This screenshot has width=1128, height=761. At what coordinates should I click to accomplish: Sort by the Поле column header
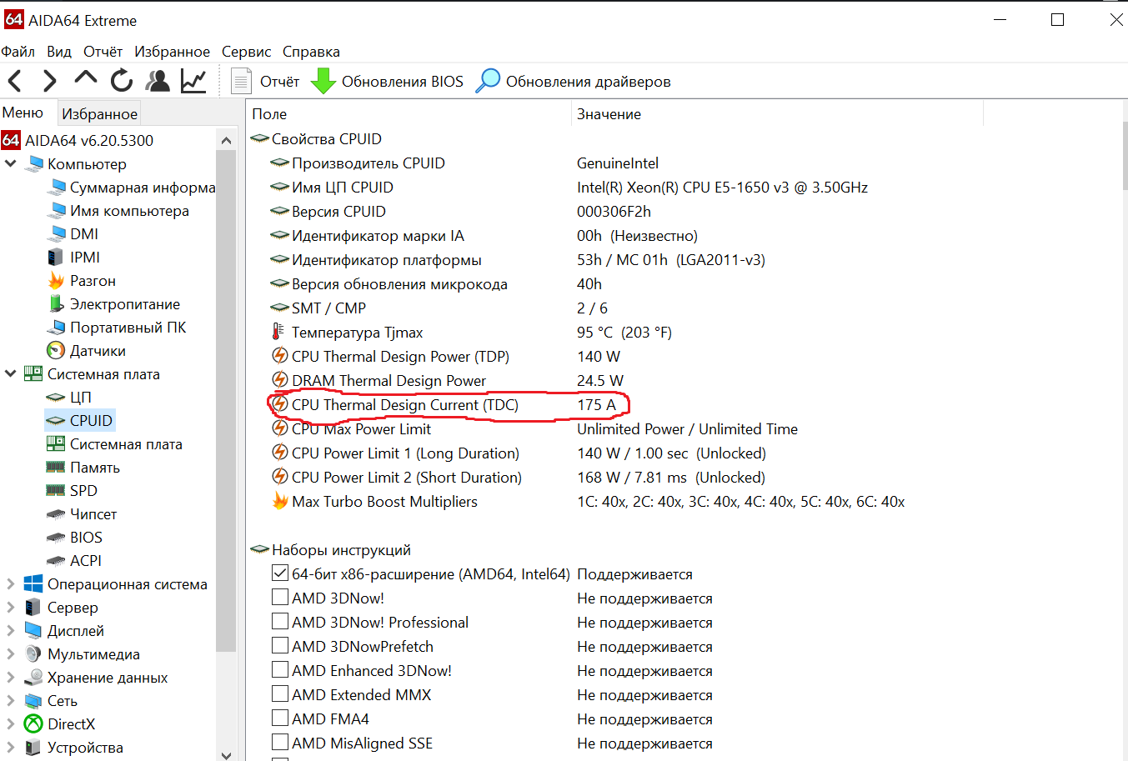coord(409,114)
